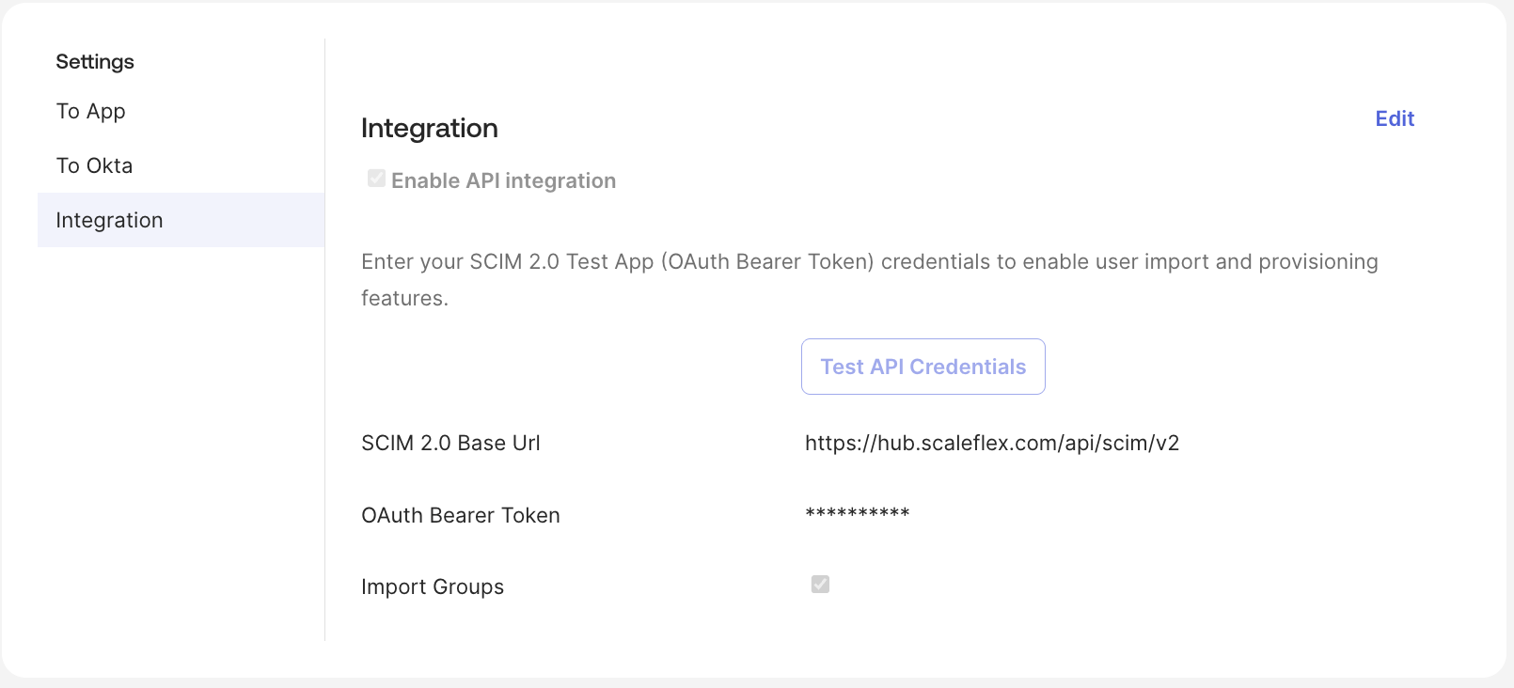Image resolution: width=1514 pixels, height=688 pixels.
Task: Click 'provisioning' in the description text
Action: [x=1317, y=261]
